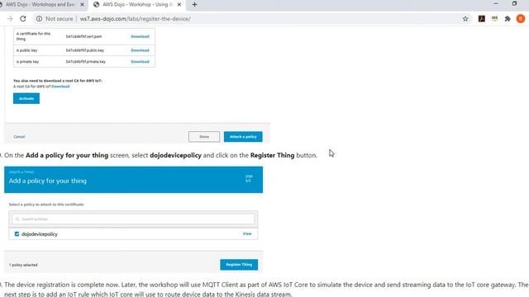The width and height of the screenshot is (529, 297).
Task: Close the AWS Dojo Workshop Using tab
Action: [x=179, y=5]
